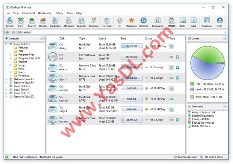Add a Bookmark with star icon

[131, 22]
